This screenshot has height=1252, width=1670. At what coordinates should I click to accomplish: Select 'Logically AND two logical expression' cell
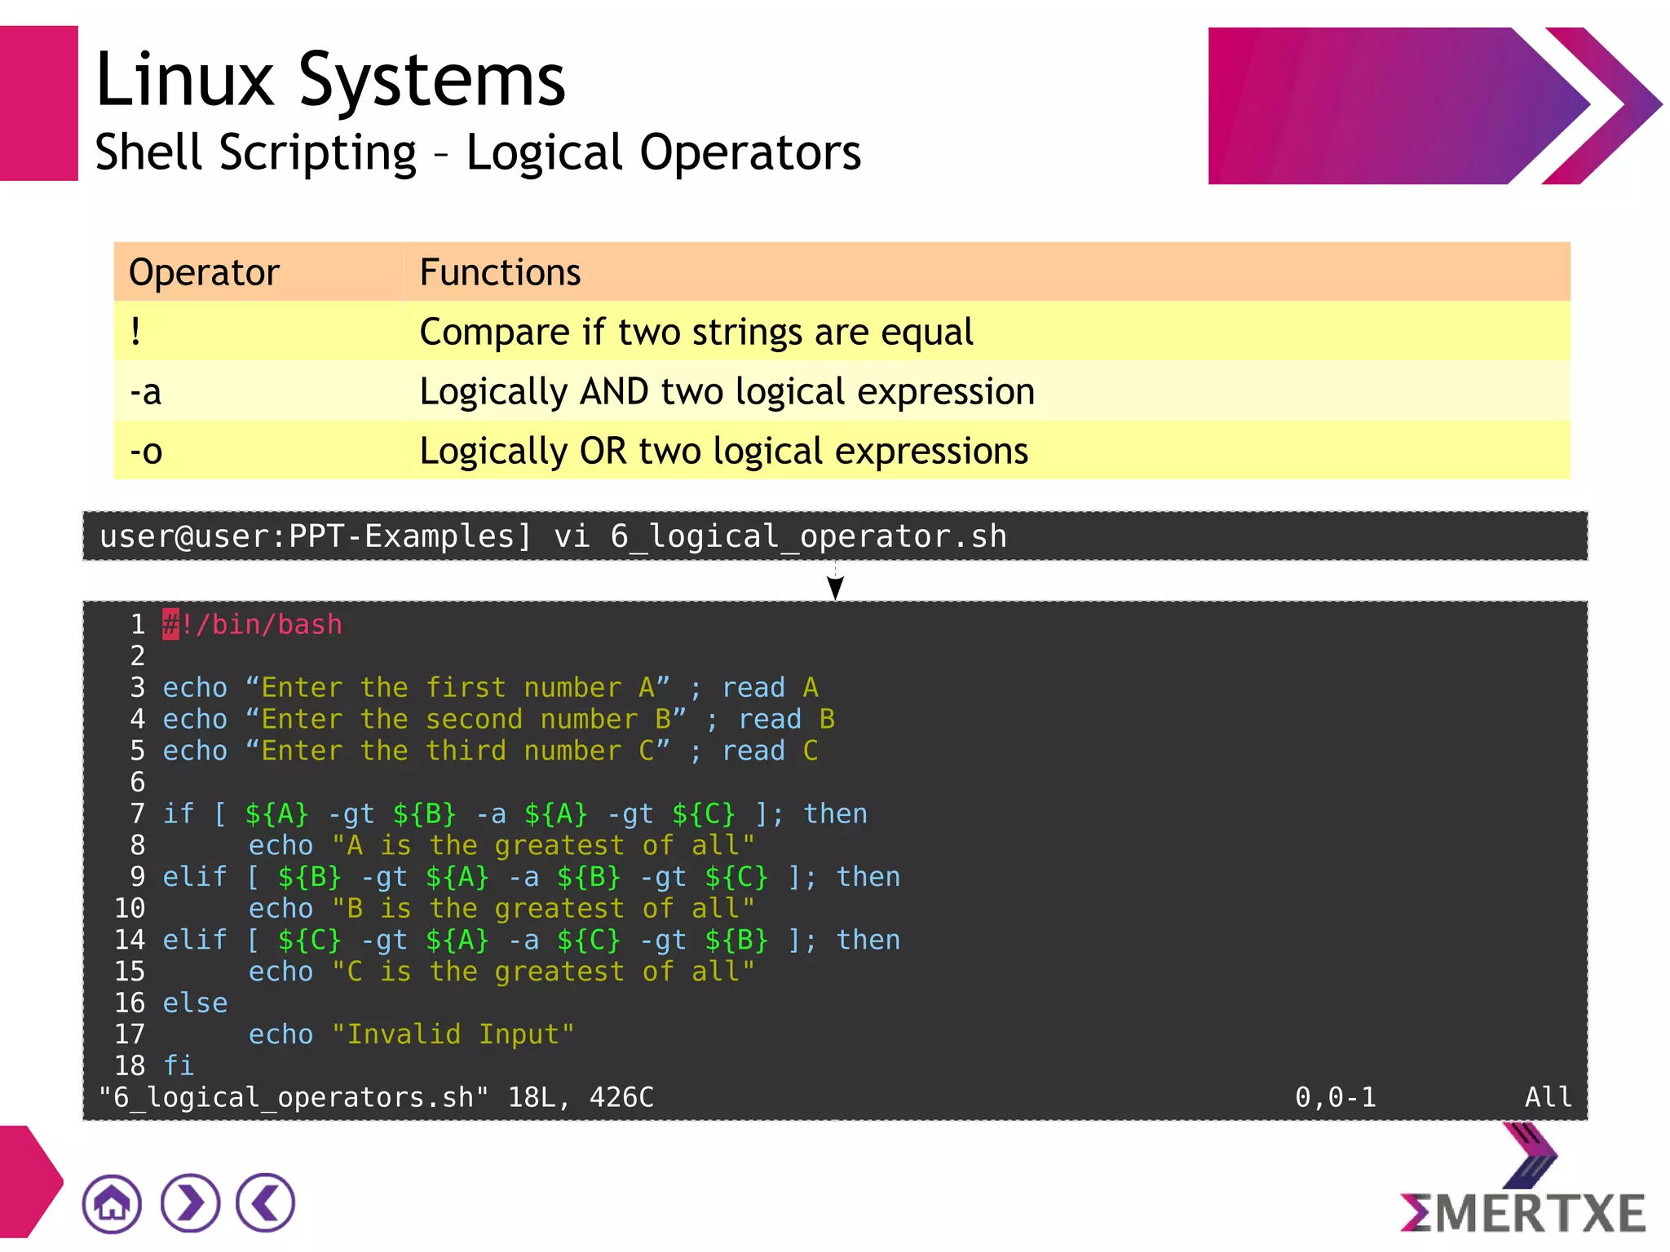coord(987,390)
